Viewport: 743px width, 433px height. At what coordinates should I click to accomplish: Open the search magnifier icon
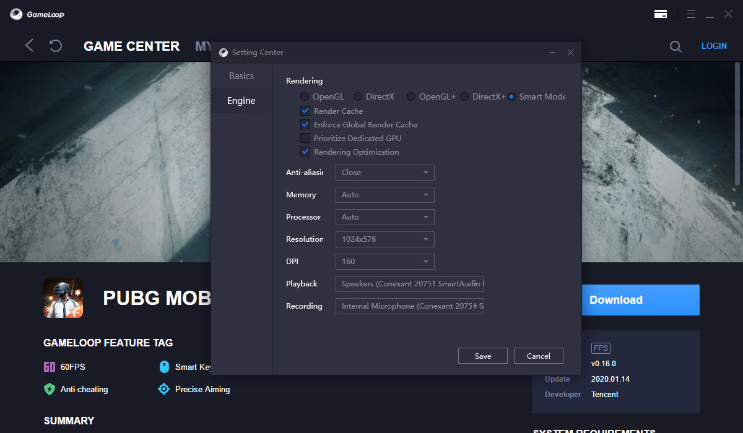pyautogui.click(x=676, y=46)
